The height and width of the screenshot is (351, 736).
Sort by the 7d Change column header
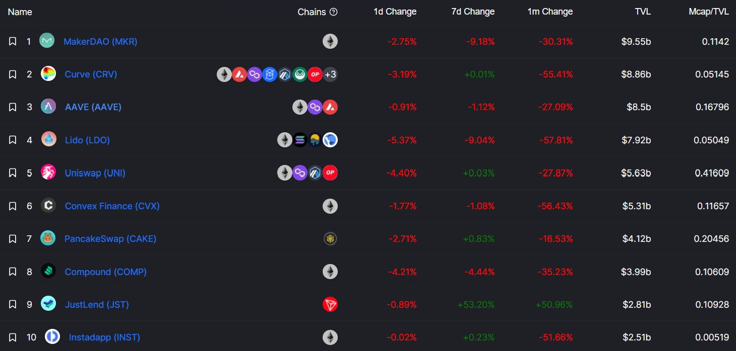[x=473, y=12]
